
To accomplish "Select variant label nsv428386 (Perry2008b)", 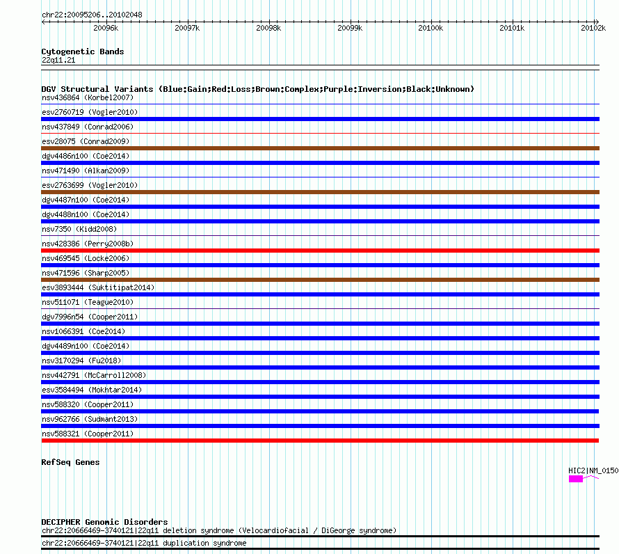I will pos(88,244).
